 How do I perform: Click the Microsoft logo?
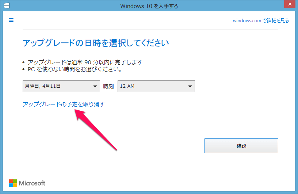pos(27,183)
